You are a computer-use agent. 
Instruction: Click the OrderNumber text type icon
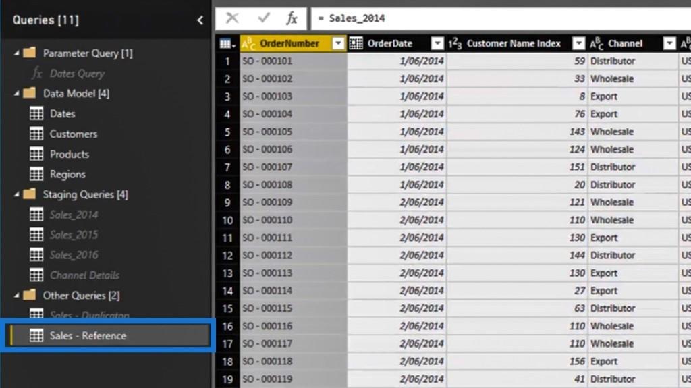point(248,43)
